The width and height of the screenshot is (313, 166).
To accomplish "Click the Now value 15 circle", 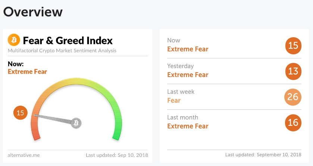I will tap(293, 45).
